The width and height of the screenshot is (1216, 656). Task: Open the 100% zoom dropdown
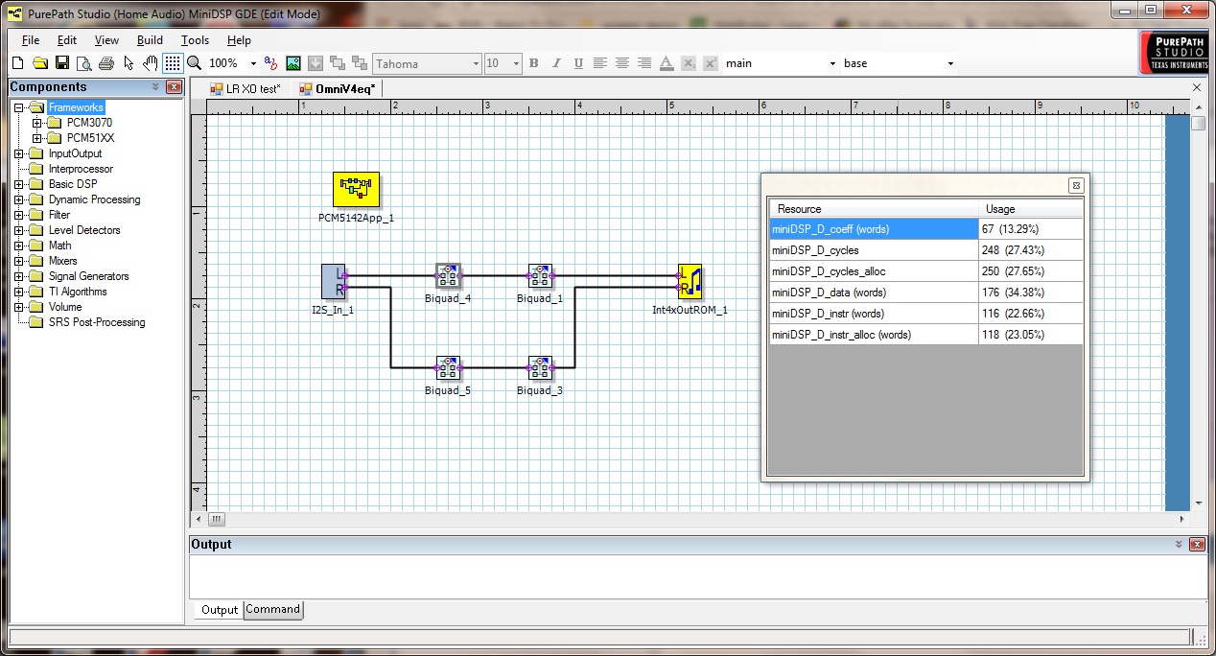(253, 63)
